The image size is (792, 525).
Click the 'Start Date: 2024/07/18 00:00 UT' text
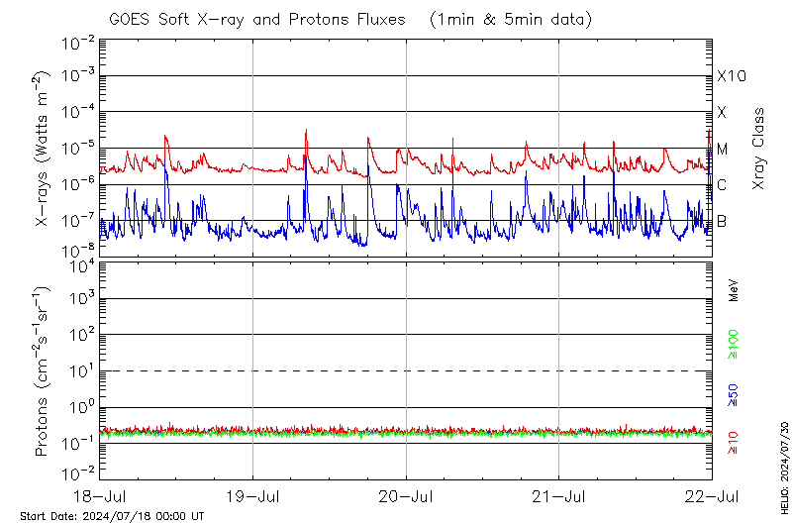pos(112,516)
